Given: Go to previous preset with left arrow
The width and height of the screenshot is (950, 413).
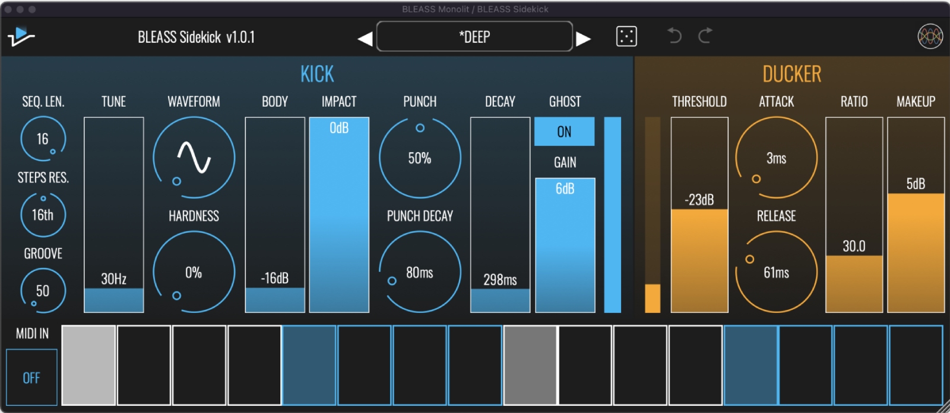Looking at the screenshot, I should 365,39.
